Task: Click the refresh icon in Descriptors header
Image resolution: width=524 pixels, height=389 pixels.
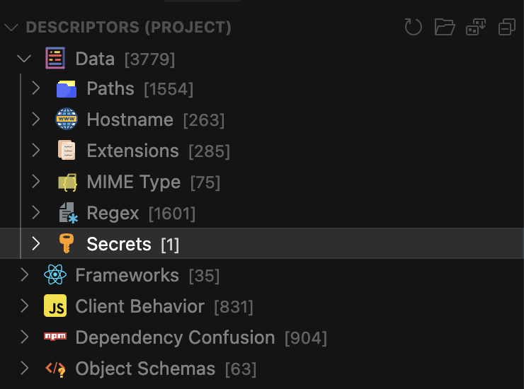Action: [414, 27]
